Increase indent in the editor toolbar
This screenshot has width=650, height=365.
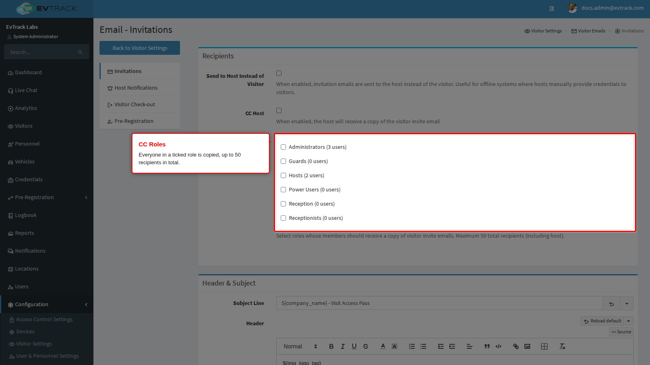[452, 346]
